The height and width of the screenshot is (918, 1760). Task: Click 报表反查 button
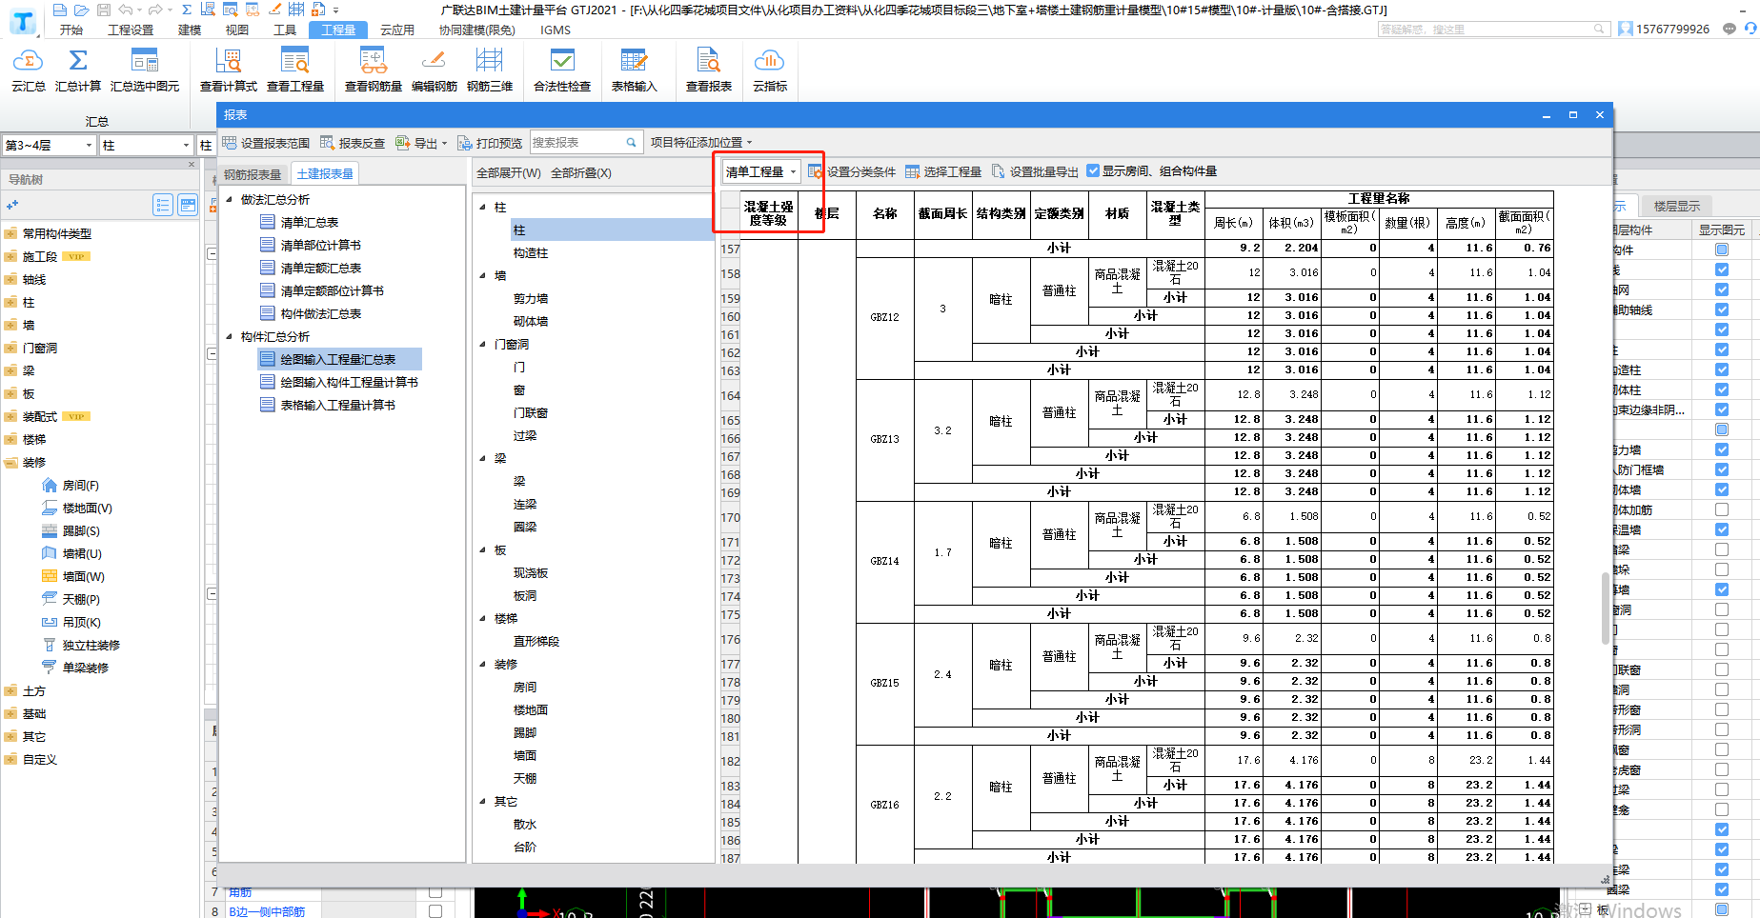point(353,143)
